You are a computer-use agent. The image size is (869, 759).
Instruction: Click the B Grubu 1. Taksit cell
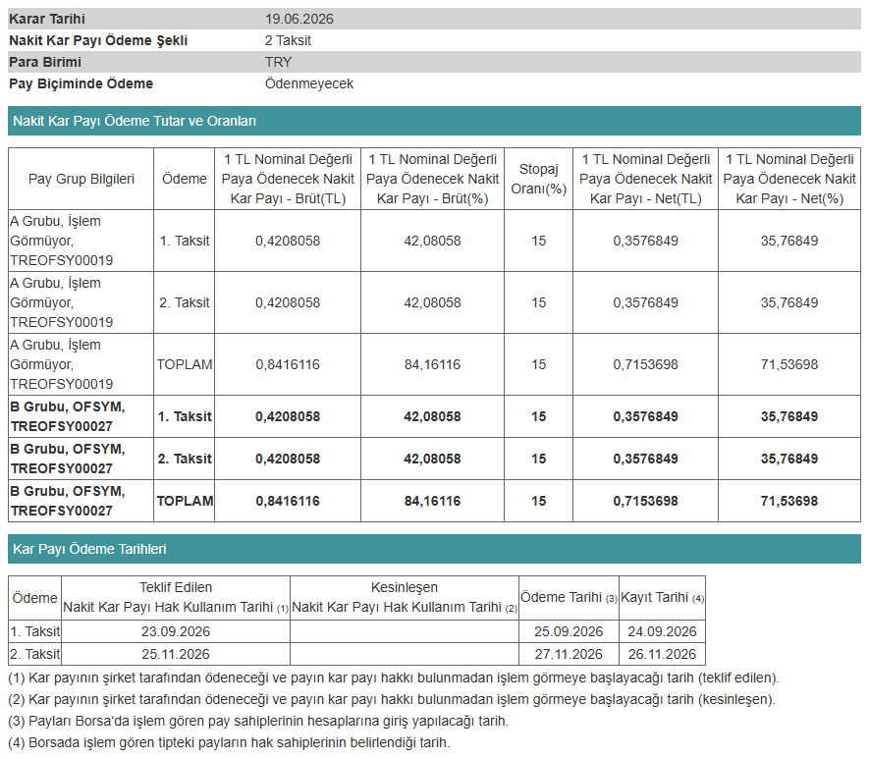(x=184, y=416)
